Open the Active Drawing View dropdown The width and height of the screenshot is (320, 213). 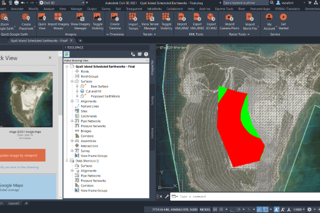click(x=106, y=61)
